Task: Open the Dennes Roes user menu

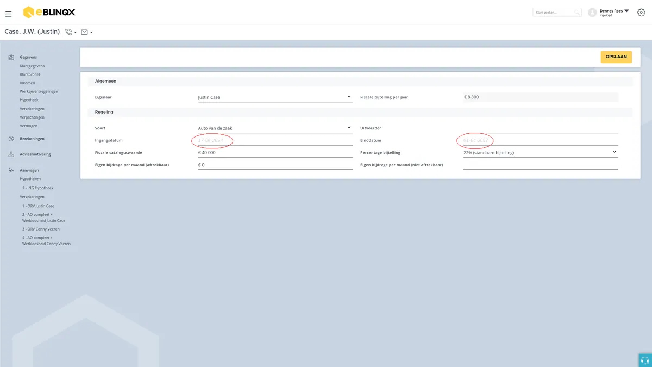Action: (614, 12)
